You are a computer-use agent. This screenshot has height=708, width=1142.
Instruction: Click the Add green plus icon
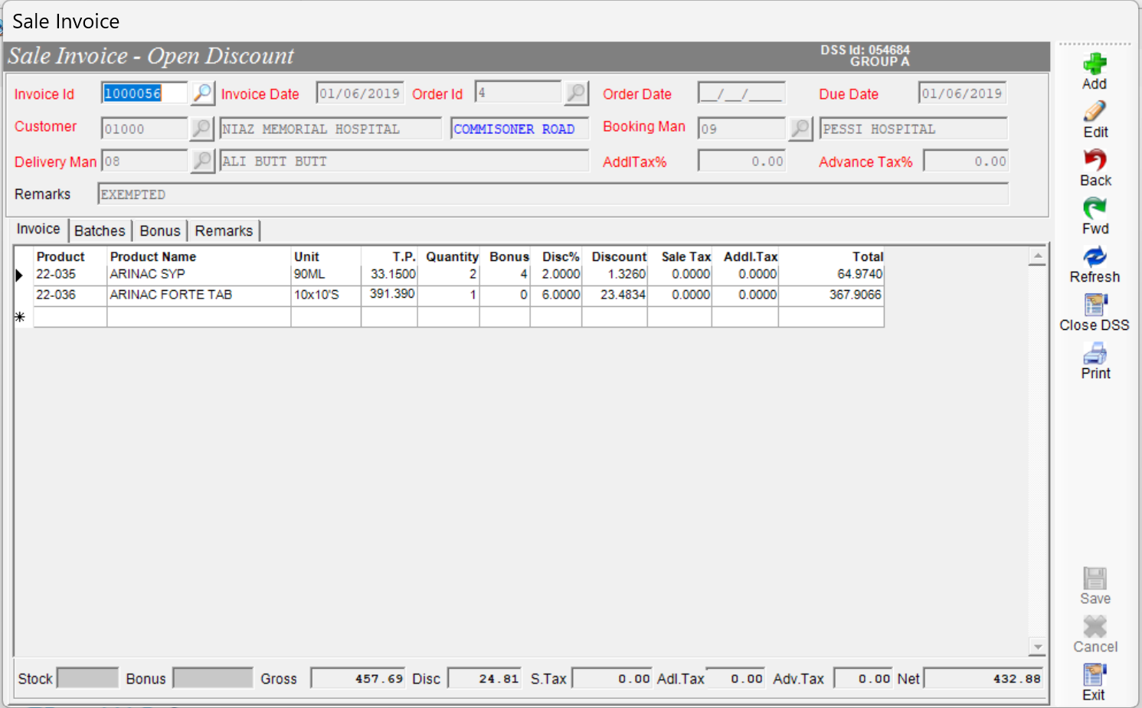[x=1095, y=64]
